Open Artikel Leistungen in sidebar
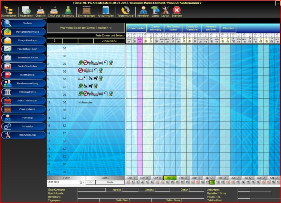281x203 pixels. 24,101
